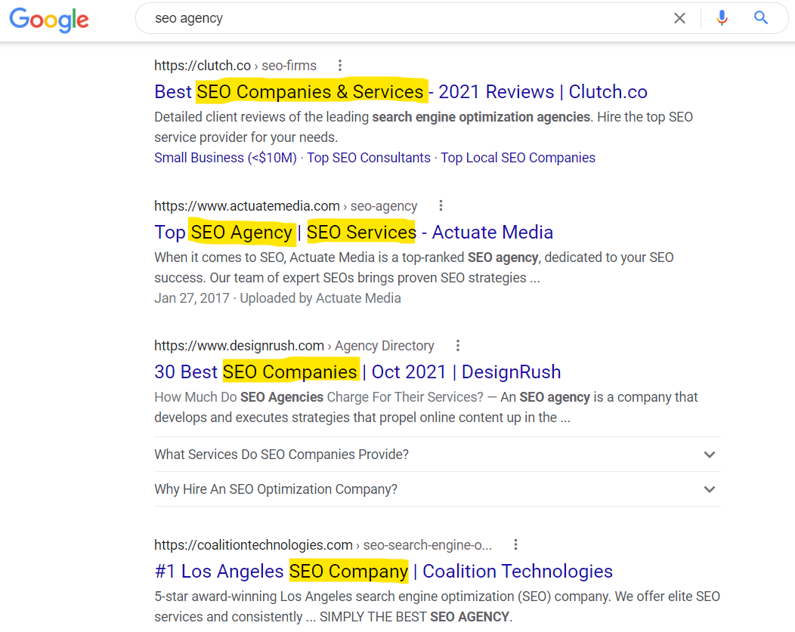The width and height of the screenshot is (795, 632).
Task: Open the three-dot menu beside the actuatemedia.com result
Action: click(x=441, y=205)
